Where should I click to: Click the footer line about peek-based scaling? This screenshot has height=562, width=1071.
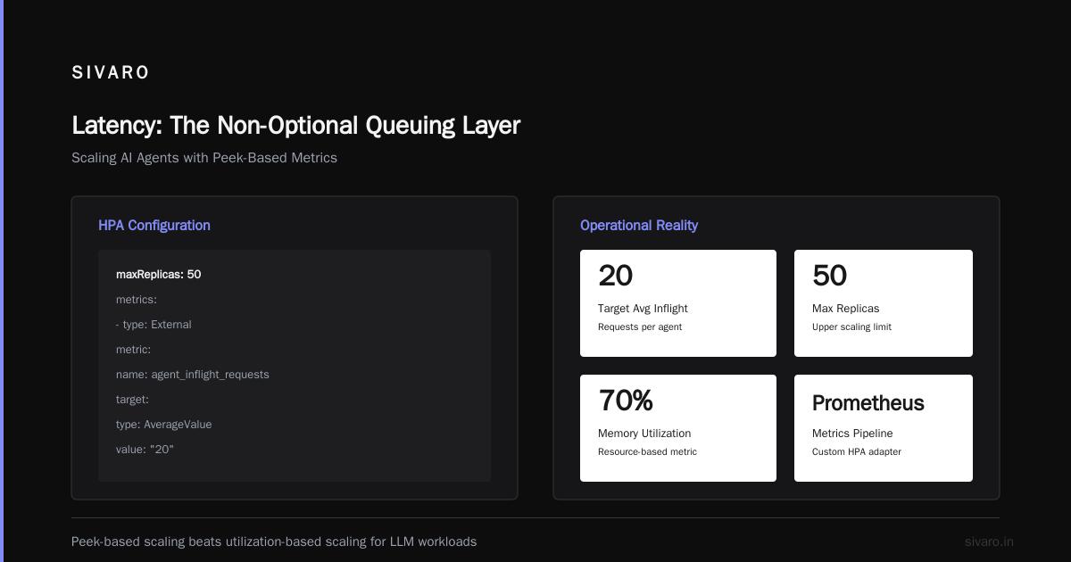point(274,541)
